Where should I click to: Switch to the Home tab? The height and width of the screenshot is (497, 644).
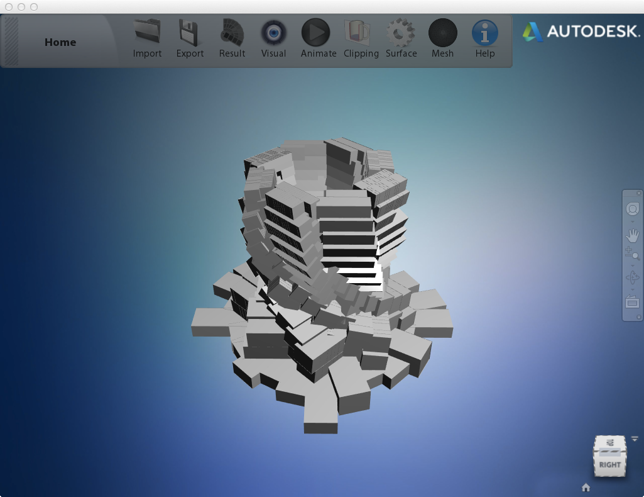tap(60, 42)
